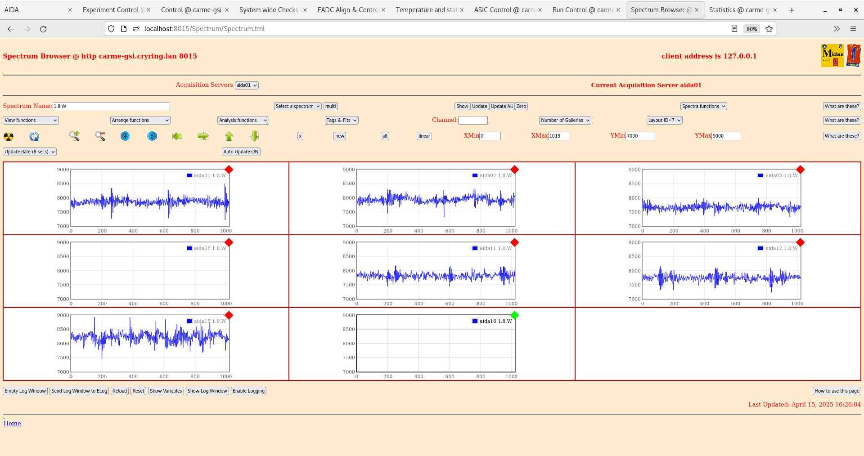The image size is (864, 456).
Task: Open the Acquisition Servers aida01 dropdown
Action: point(247,85)
